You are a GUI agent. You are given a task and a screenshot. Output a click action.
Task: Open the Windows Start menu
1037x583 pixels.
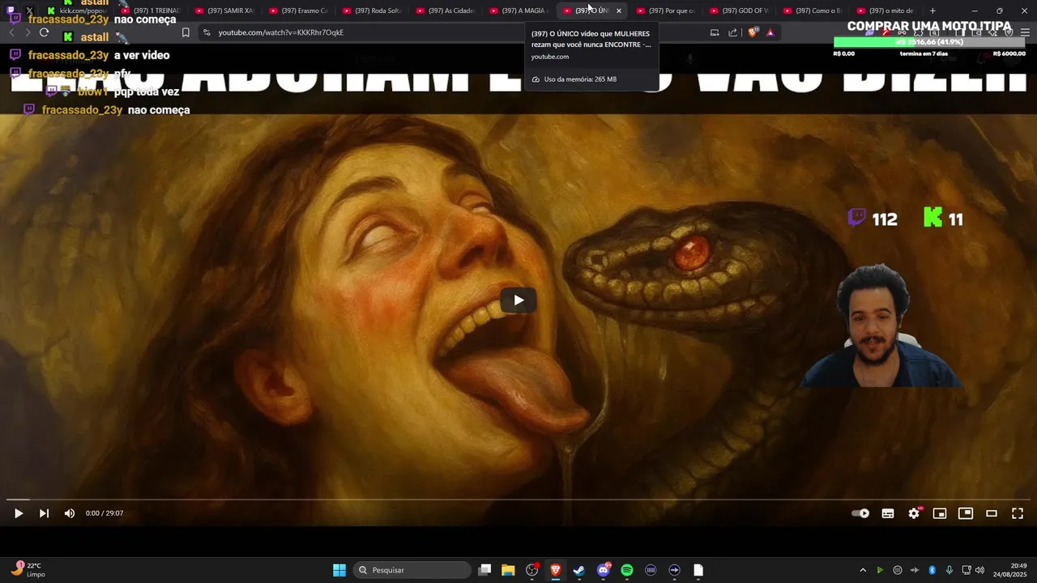[x=339, y=570]
